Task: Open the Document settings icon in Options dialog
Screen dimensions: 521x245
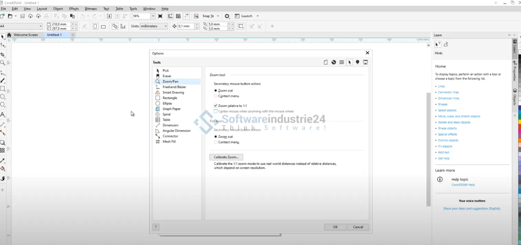Action: click(326, 62)
